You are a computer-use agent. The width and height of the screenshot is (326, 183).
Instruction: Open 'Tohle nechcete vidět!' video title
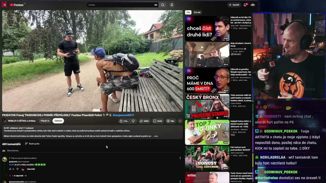(241, 98)
